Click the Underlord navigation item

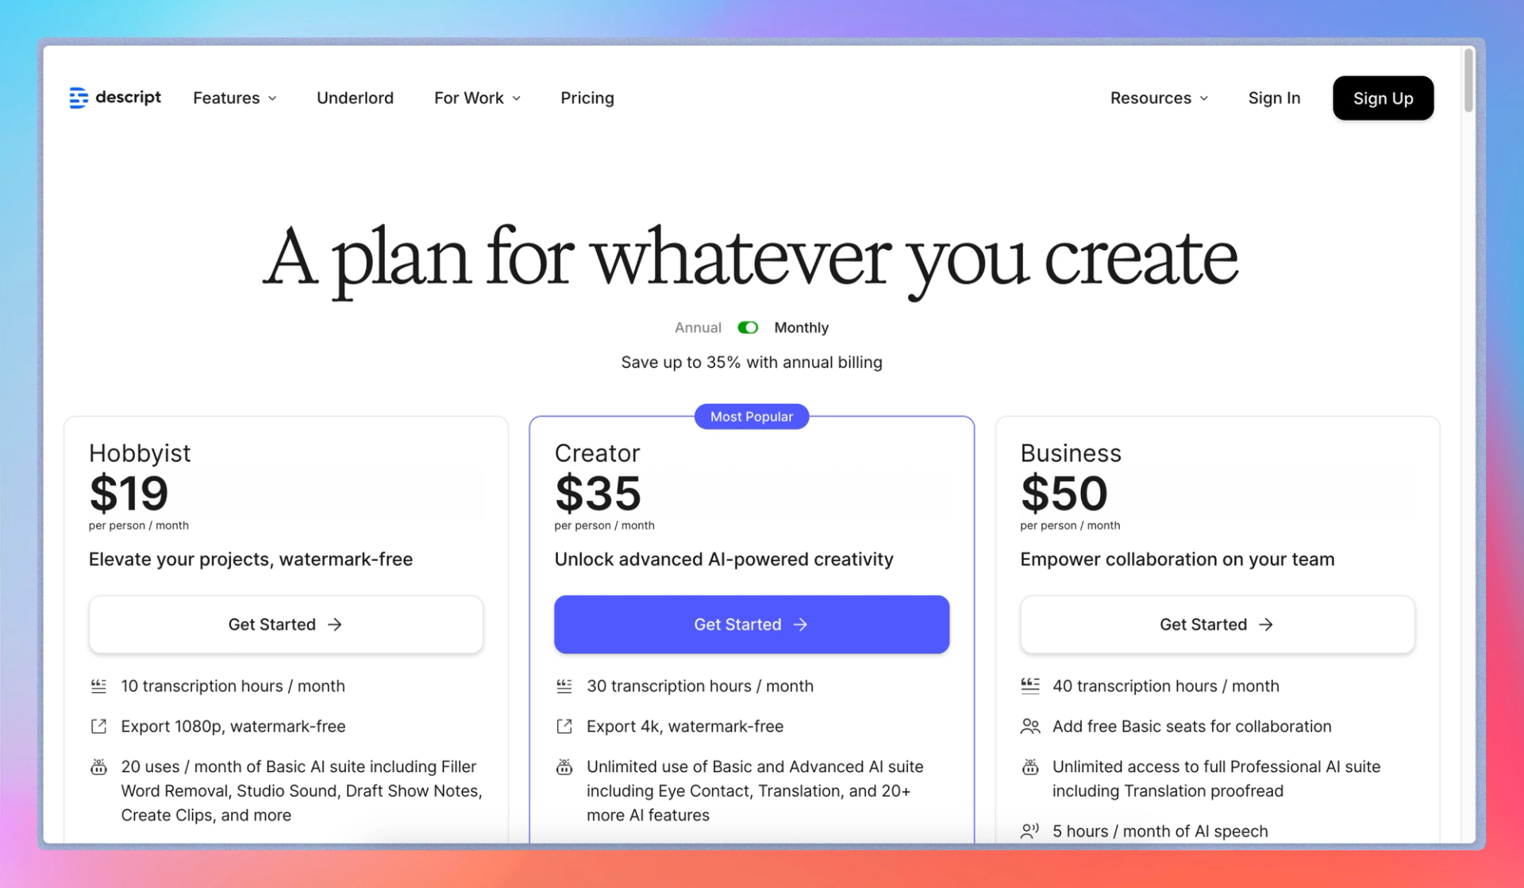tap(355, 98)
